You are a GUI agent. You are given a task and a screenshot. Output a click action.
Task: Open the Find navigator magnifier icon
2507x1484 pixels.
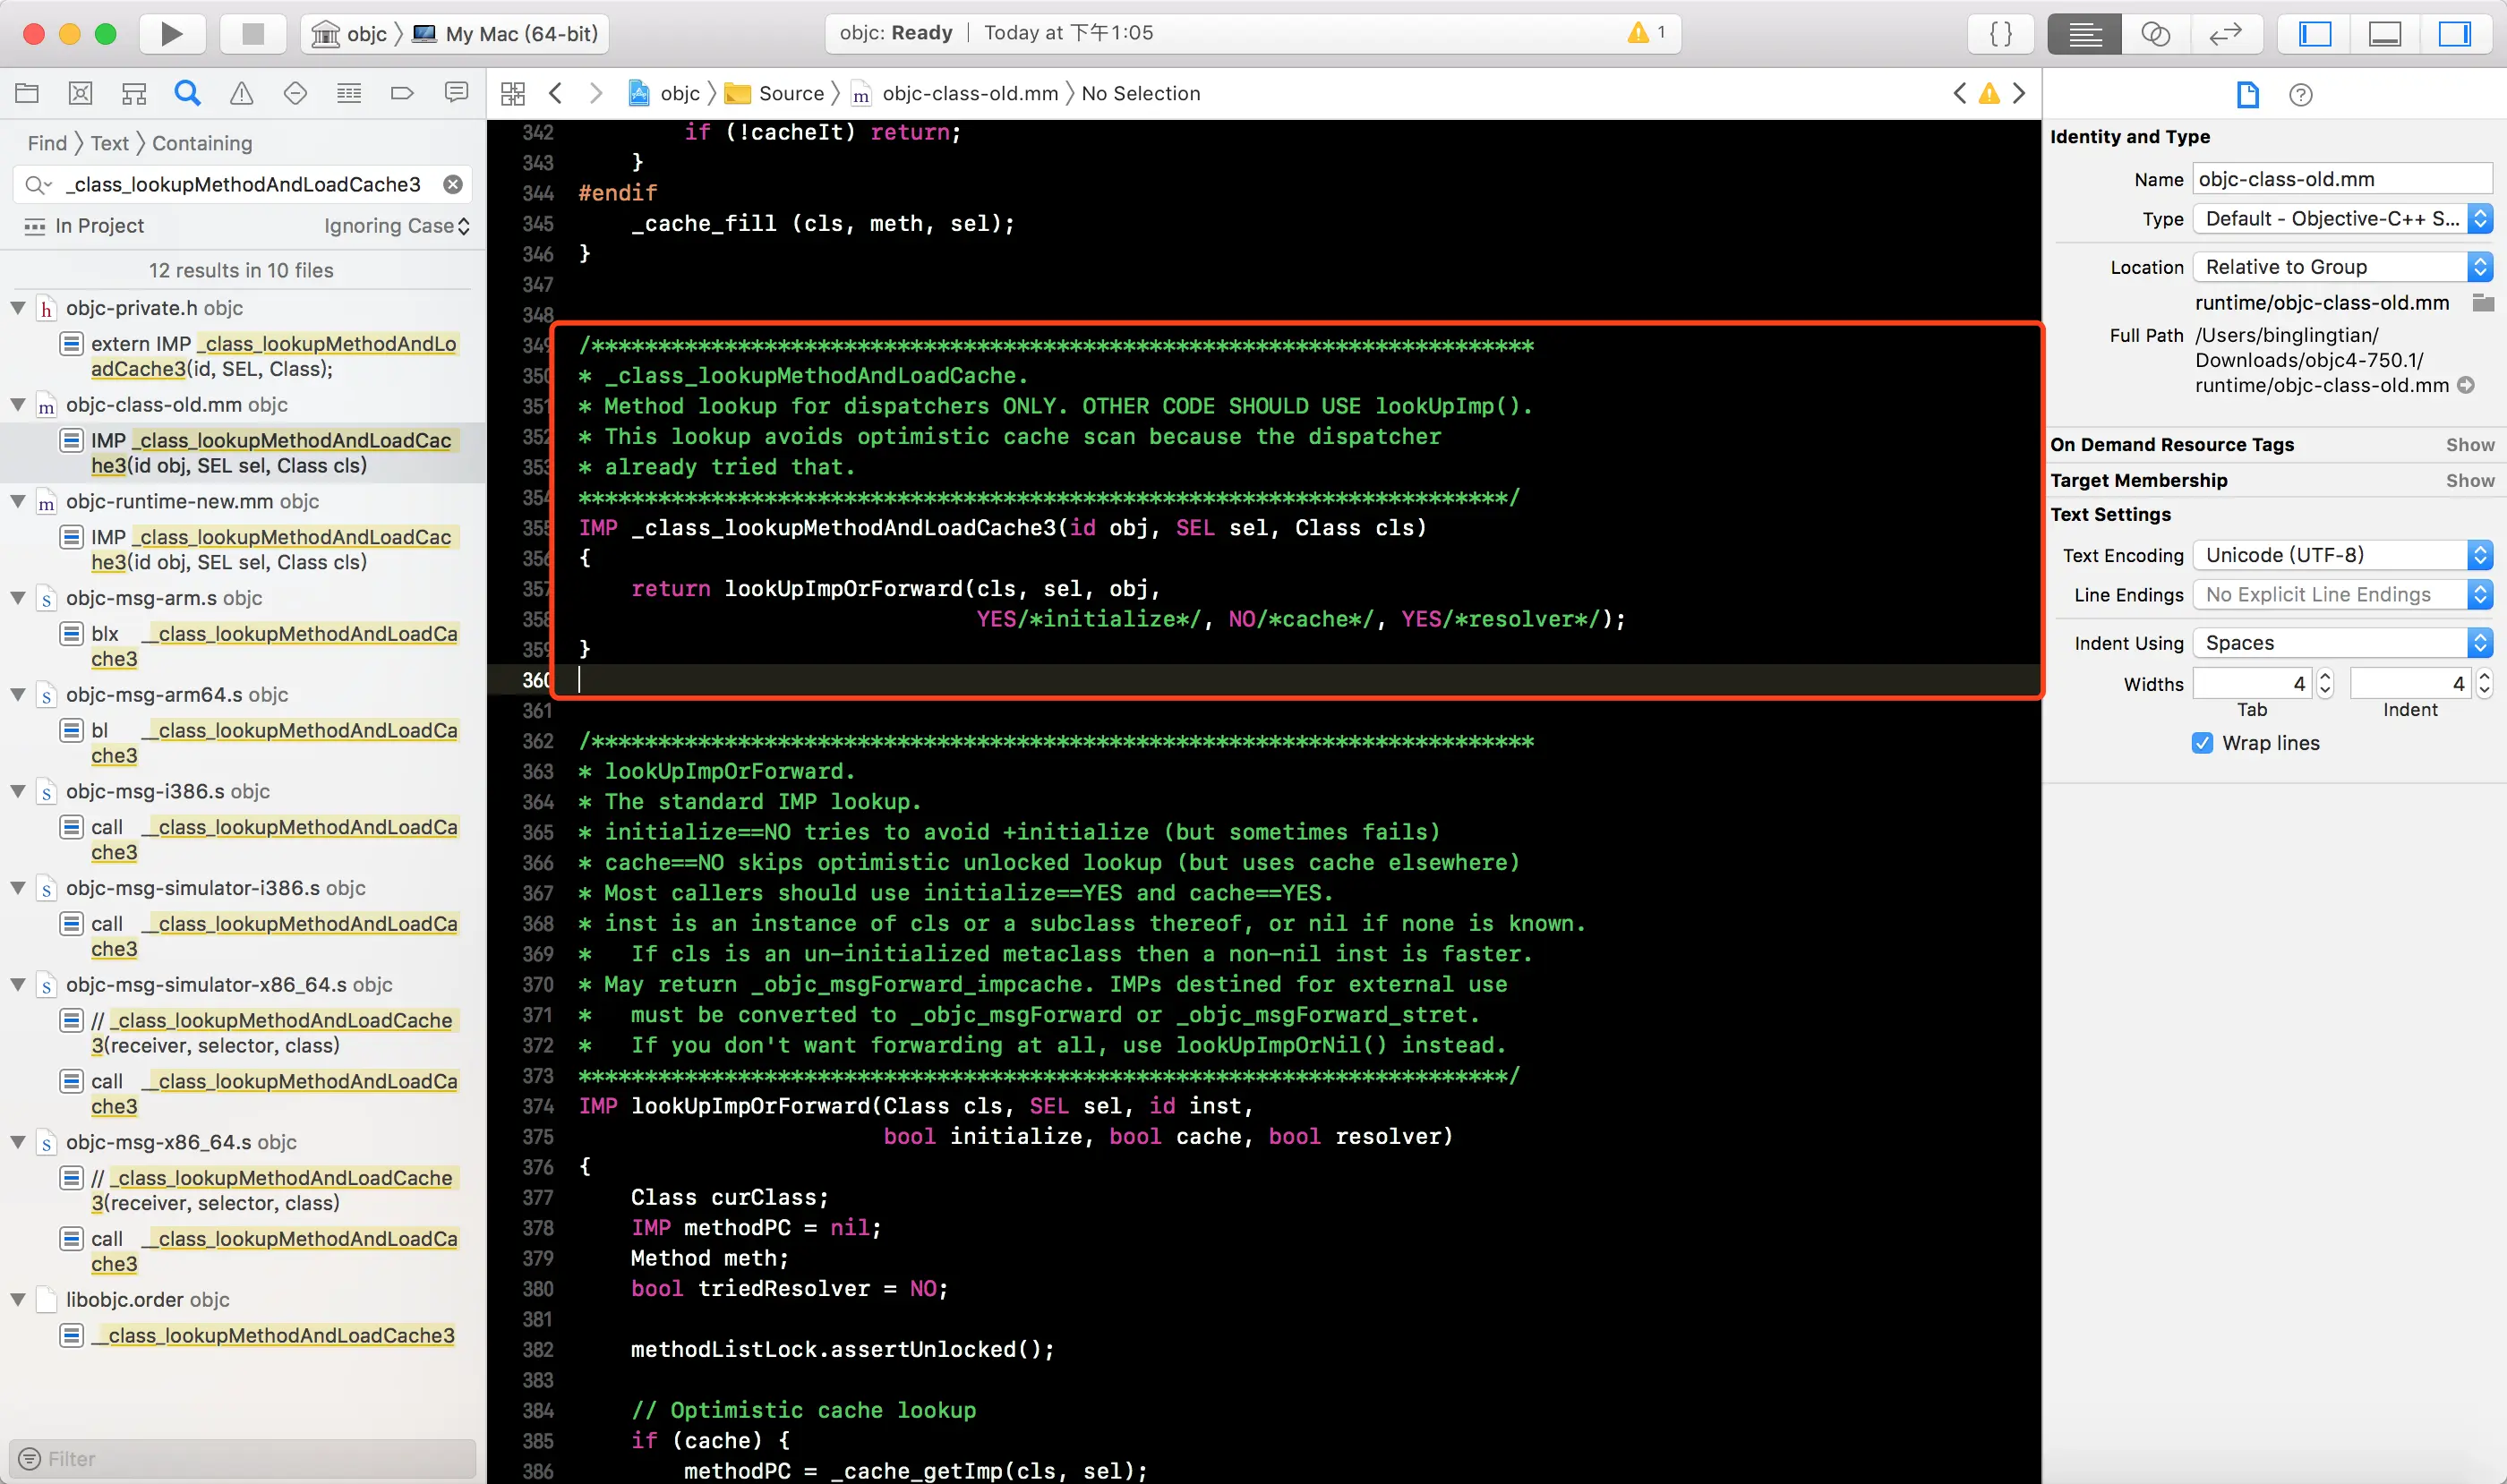tap(187, 93)
